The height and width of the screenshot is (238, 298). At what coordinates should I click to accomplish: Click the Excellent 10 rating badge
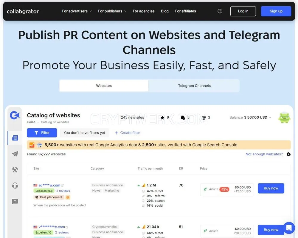(43, 233)
